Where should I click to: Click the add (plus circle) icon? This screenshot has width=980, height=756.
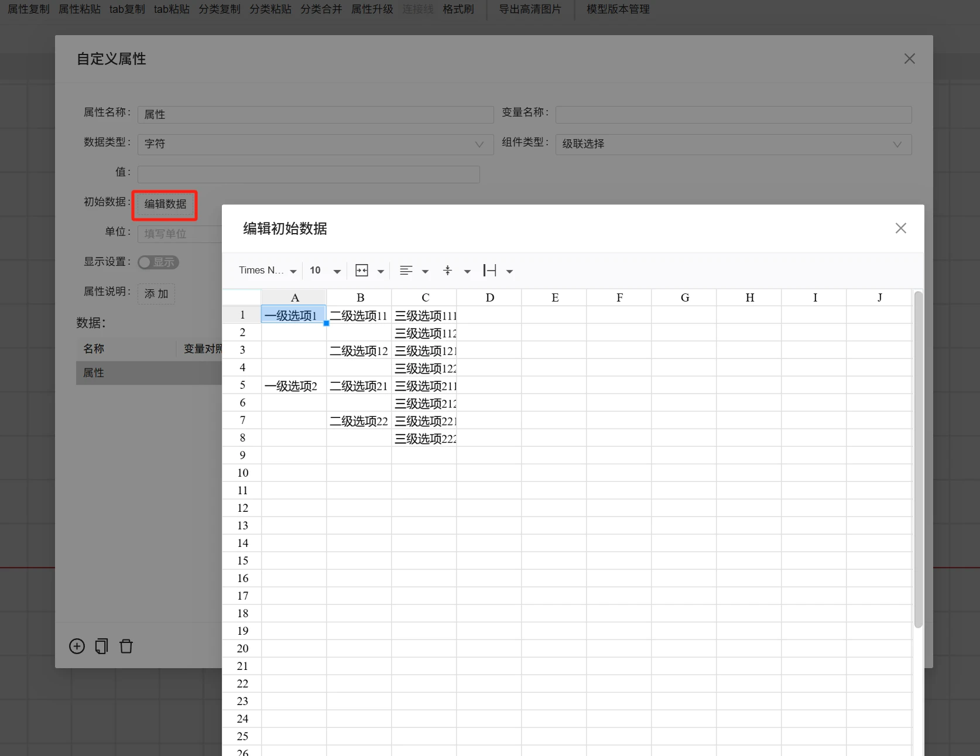(x=77, y=646)
